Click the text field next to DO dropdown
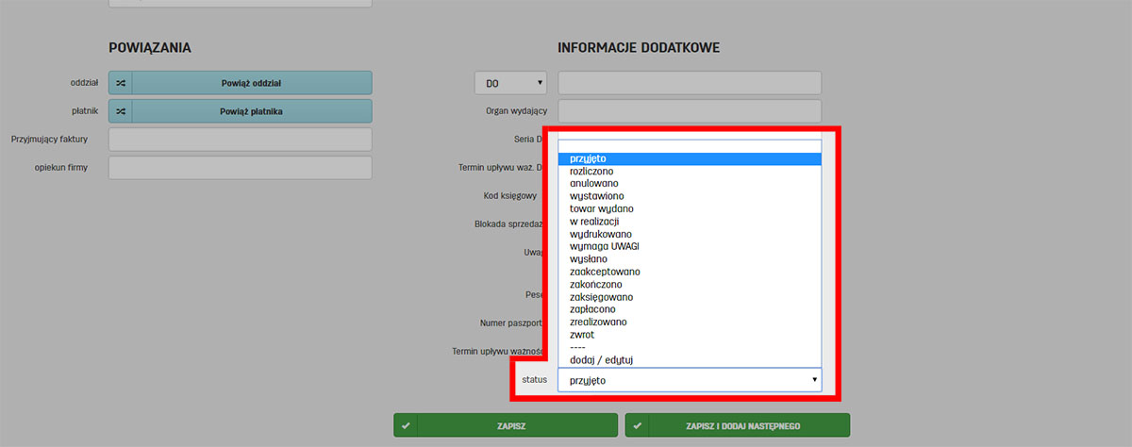1132x447 pixels. click(x=690, y=83)
